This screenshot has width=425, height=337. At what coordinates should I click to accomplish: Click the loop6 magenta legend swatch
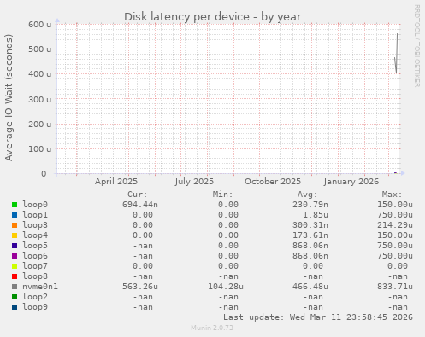pyautogui.click(x=15, y=256)
